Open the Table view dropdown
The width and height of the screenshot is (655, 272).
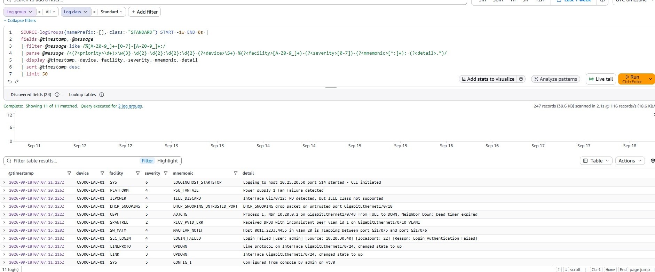(596, 161)
